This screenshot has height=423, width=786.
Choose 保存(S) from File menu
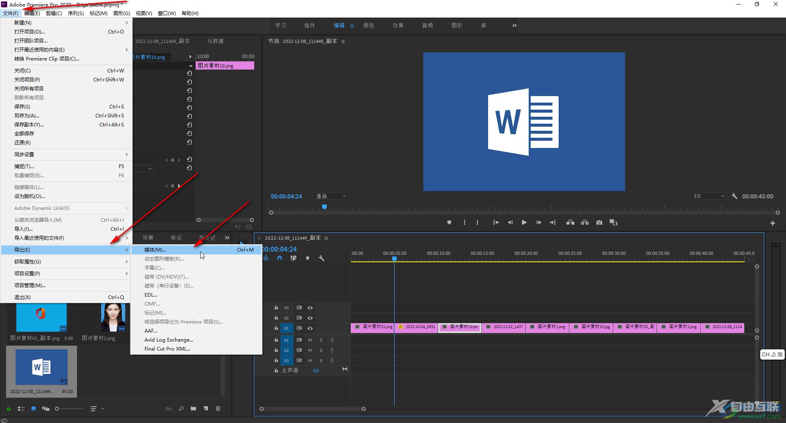(66, 107)
